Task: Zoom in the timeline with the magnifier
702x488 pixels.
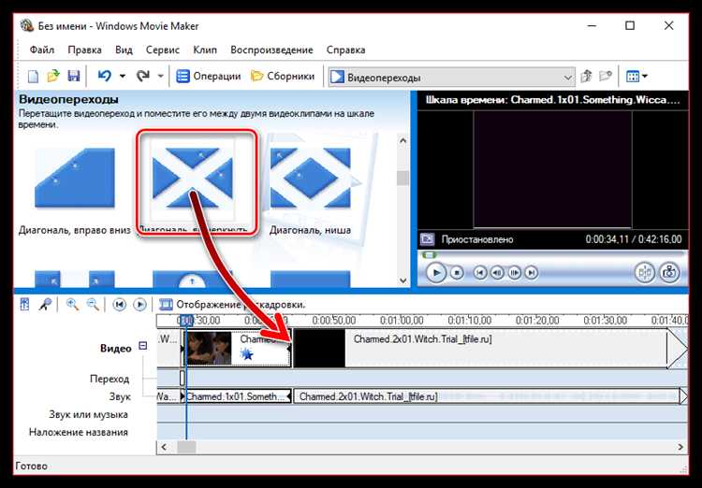Action: coord(72,304)
